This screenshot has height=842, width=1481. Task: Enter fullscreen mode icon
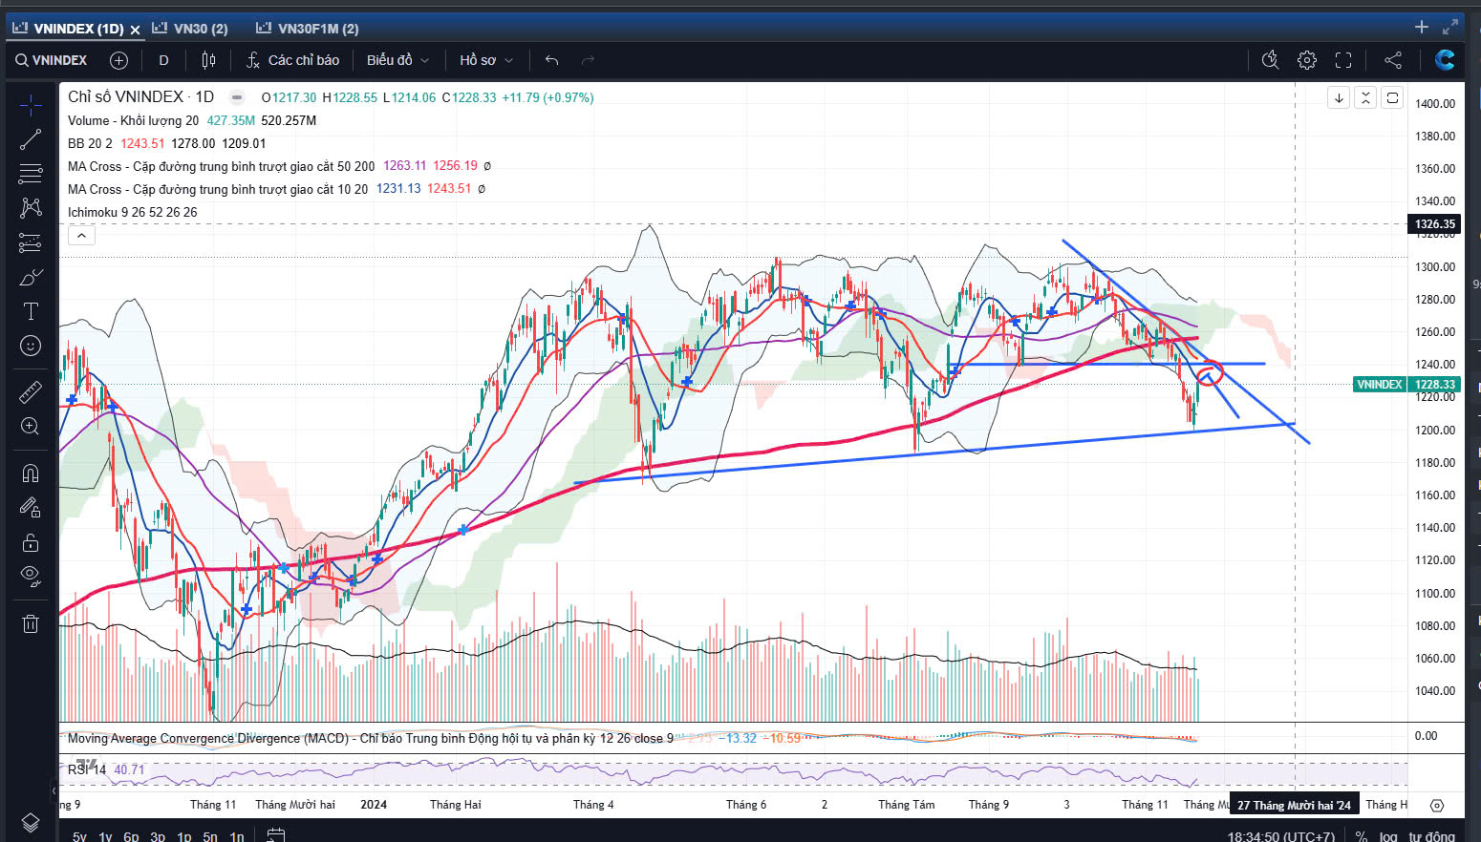click(1343, 60)
